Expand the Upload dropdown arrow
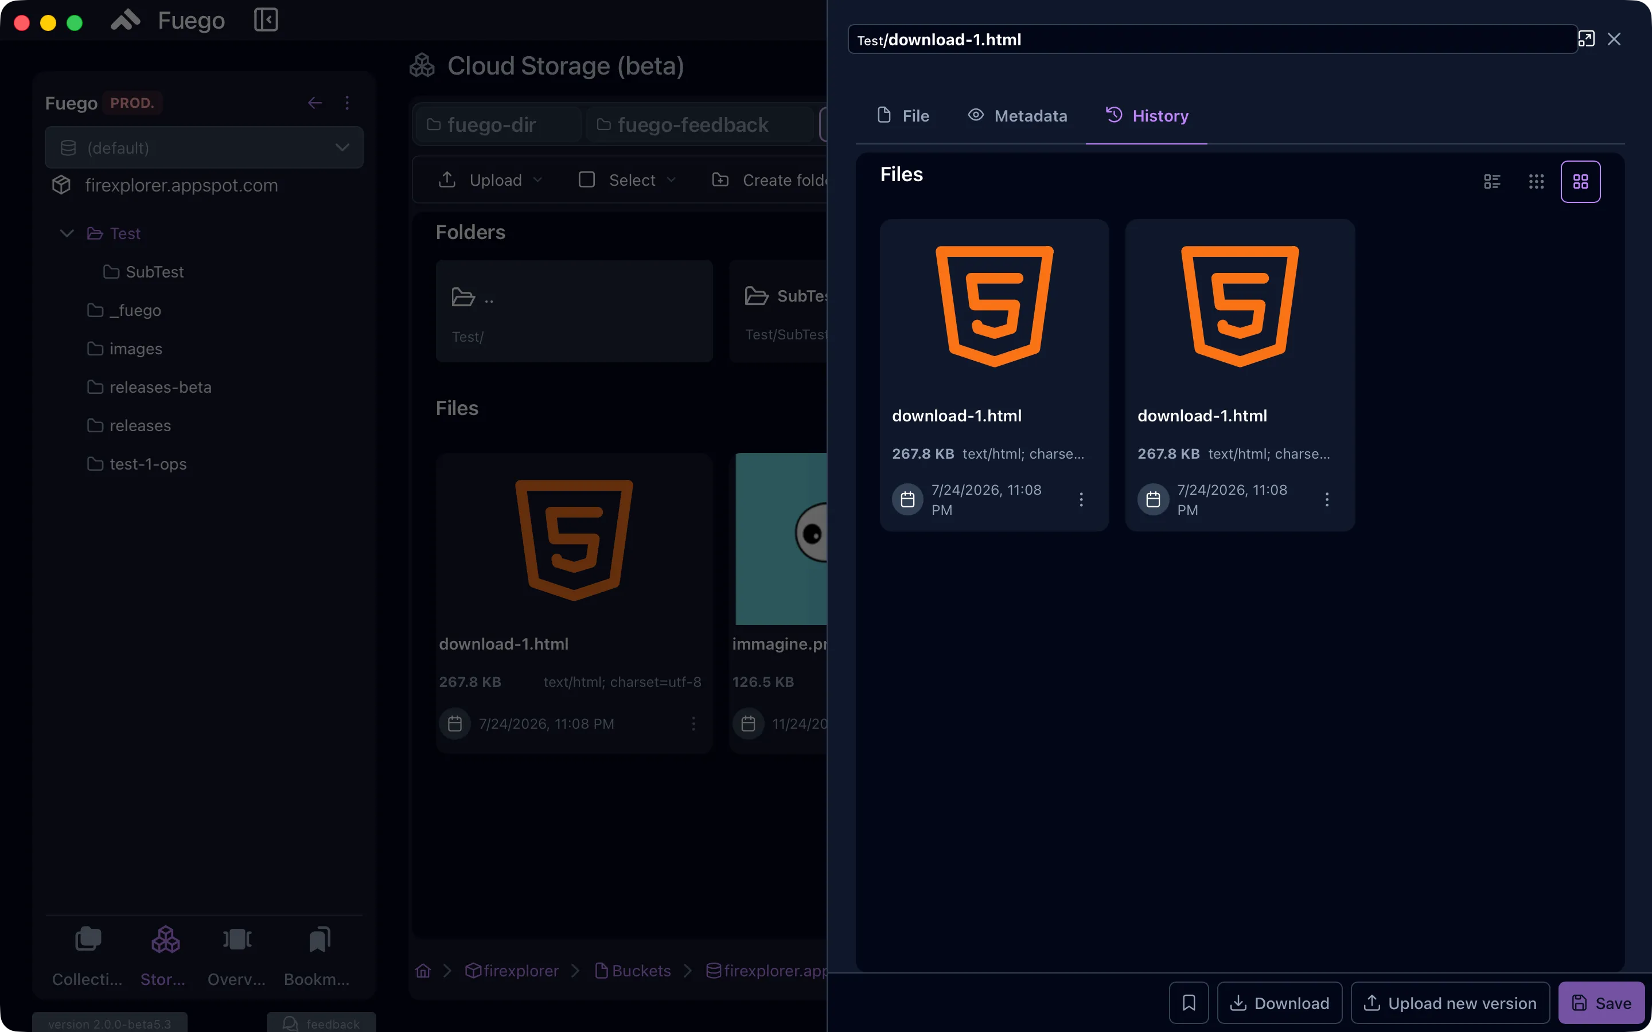Screen dimensions: 1652x1032 click(x=538, y=179)
